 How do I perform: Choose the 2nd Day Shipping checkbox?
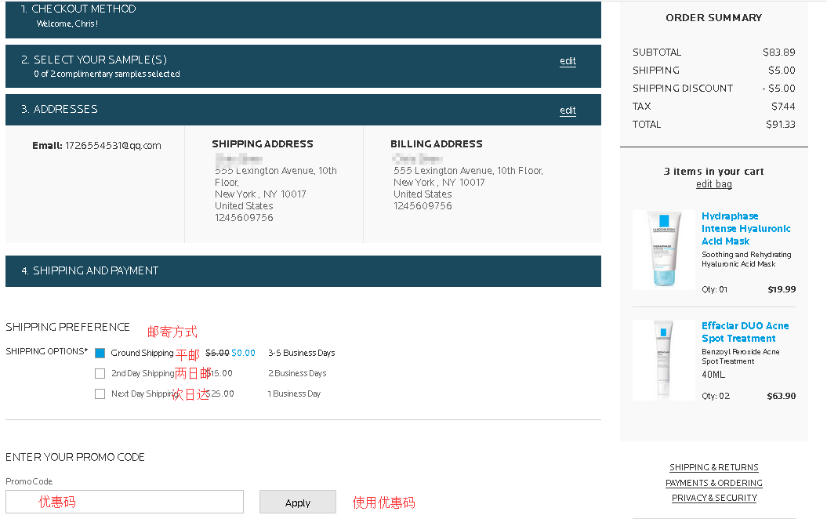pyautogui.click(x=100, y=374)
